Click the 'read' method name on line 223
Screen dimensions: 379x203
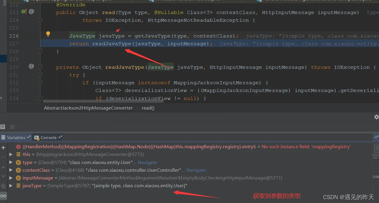click(x=108, y=13)
